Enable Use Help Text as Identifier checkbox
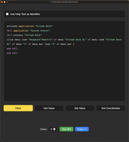 [7, 14]
